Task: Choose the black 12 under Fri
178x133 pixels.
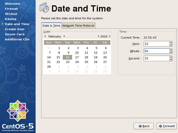Action: pos(96,53)
